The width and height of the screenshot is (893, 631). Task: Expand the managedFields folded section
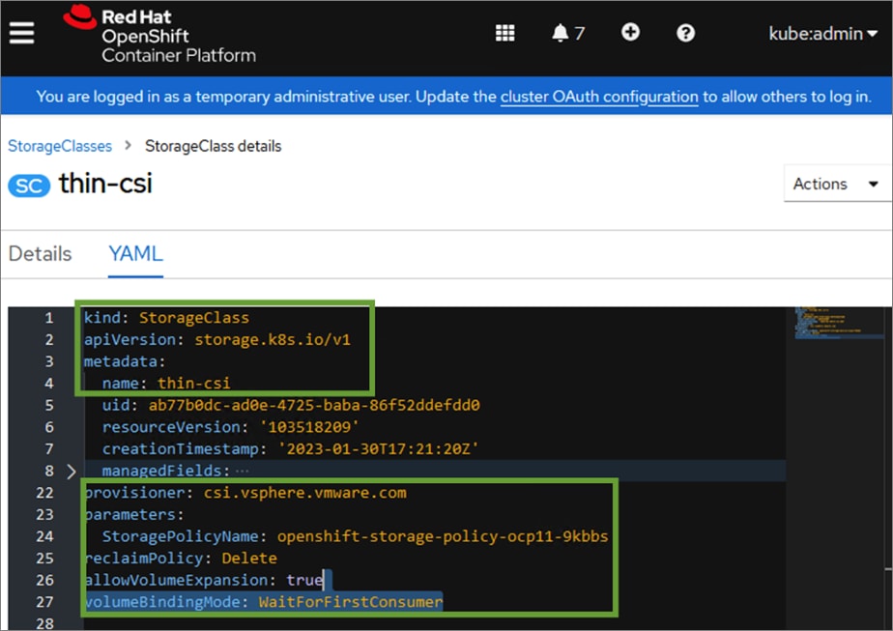(x=72, y=472)
